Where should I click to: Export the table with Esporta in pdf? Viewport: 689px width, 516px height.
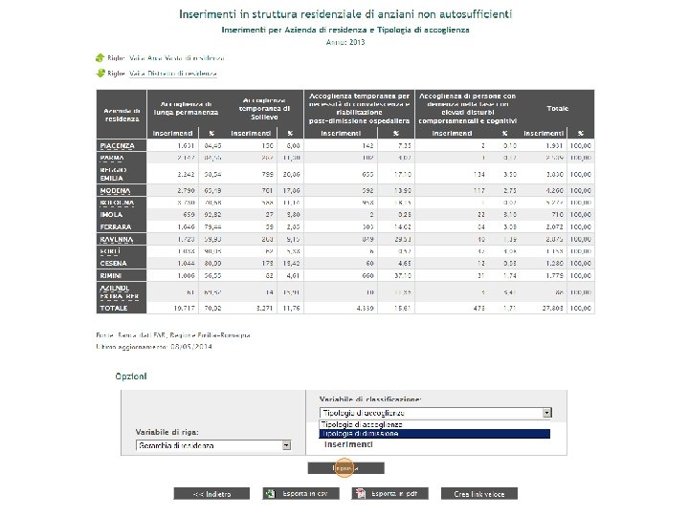pyautogui.click(x=389, y=494)
